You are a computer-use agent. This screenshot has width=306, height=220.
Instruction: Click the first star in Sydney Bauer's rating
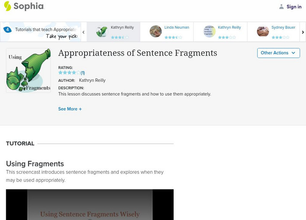[272, 37]
